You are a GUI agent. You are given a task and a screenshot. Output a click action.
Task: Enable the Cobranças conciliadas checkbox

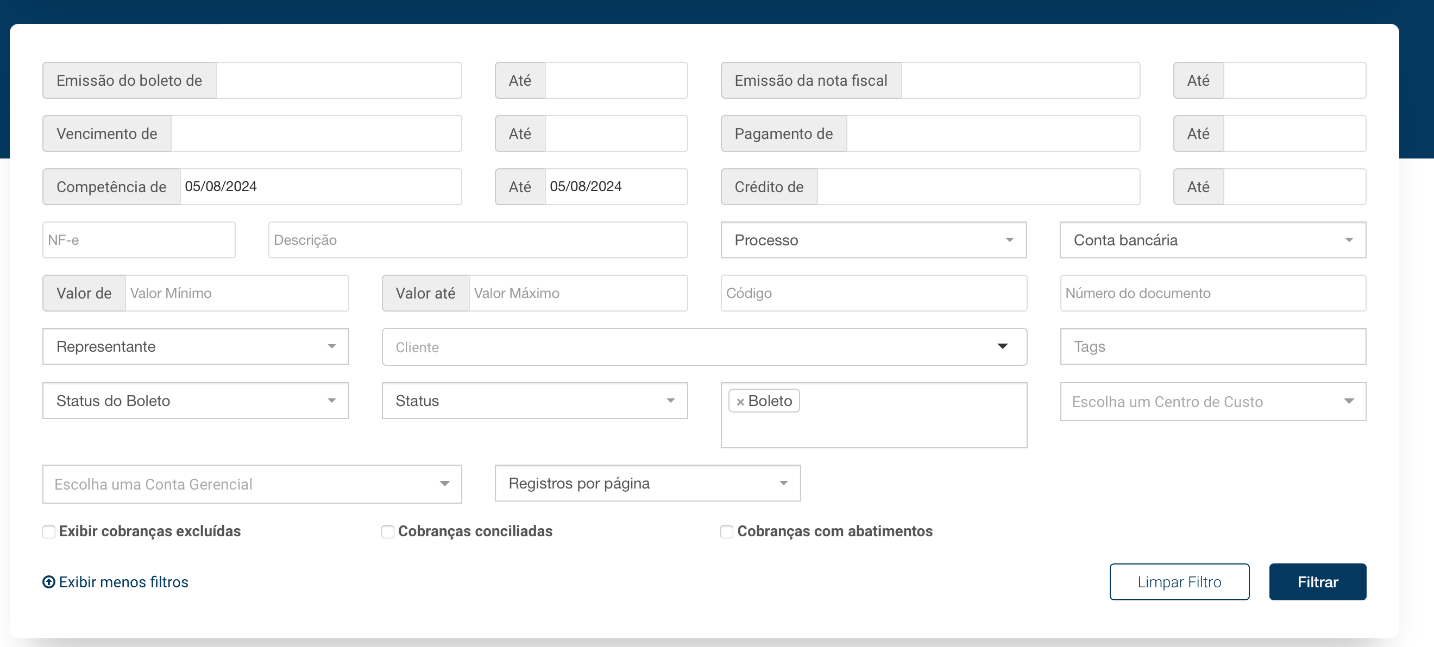(387, 531)
